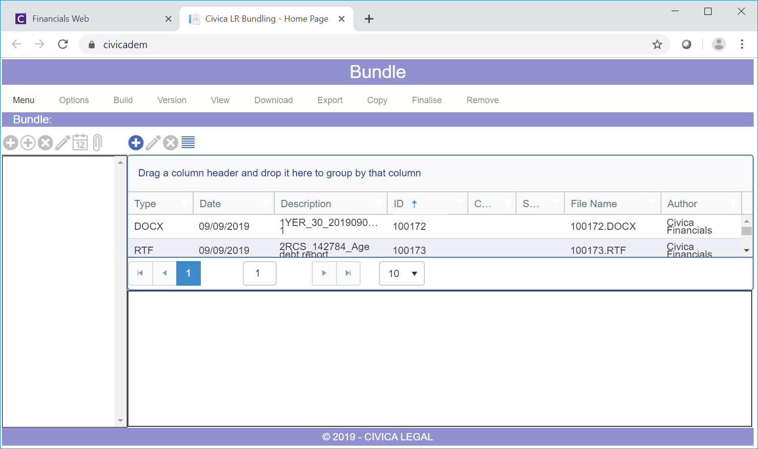The width and height of the screenshot is (758, 449).
Task: Click the grey X delete icon in left toolbar
Action: click(x=45, y=143)
